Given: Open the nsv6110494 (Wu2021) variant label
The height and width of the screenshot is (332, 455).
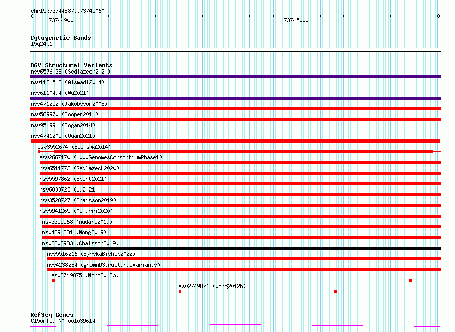Looking at the screenshot, I should coord(60,93).
